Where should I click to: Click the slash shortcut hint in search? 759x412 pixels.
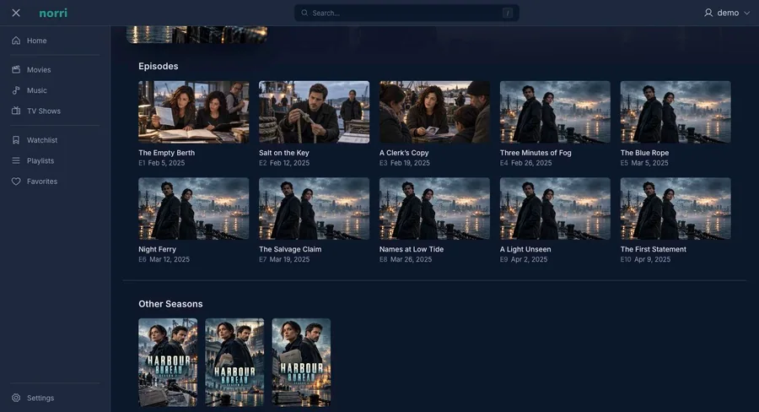coord(508,14)
